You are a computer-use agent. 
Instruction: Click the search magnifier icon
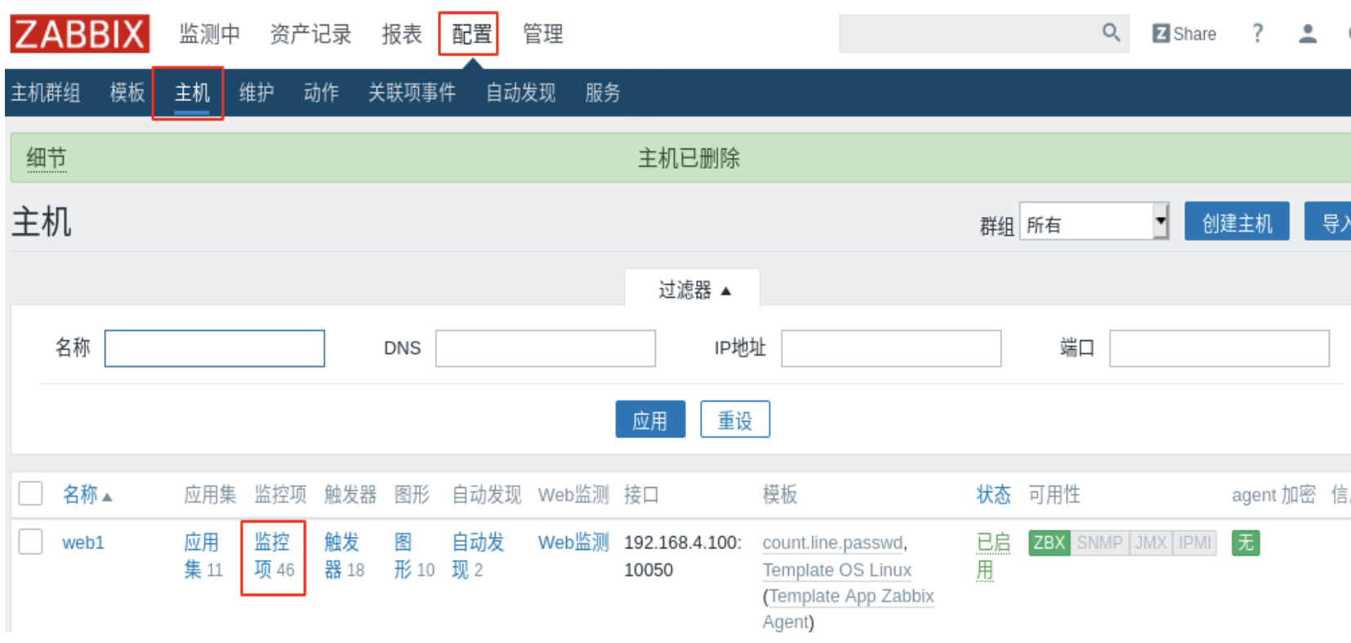(1111, 33)
